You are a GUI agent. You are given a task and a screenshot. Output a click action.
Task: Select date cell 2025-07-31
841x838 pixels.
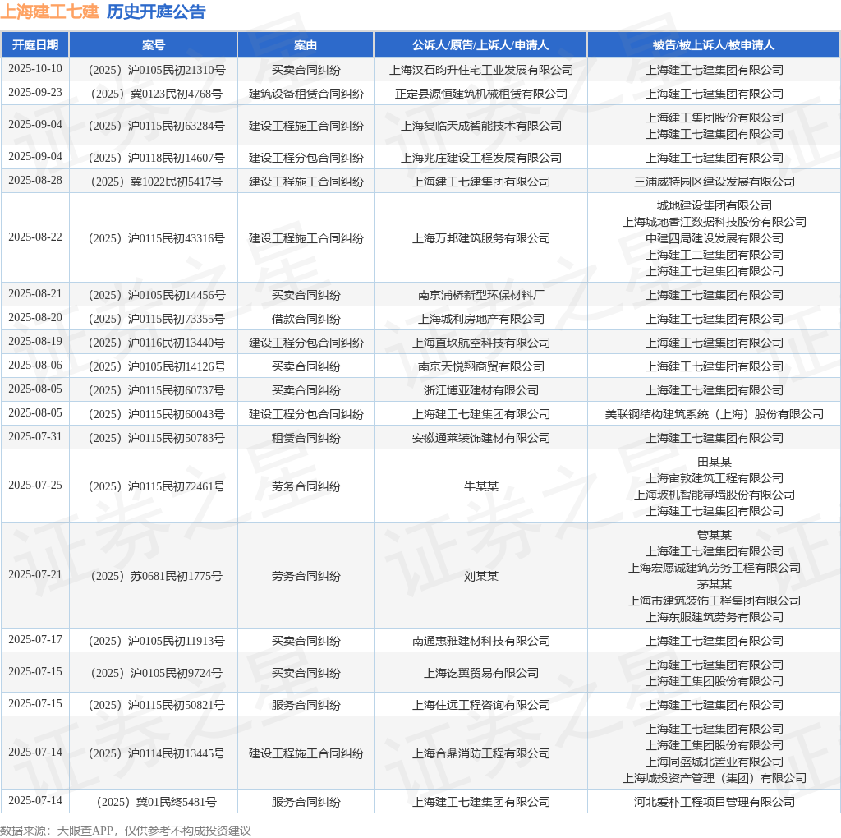[x=35, y=437]
